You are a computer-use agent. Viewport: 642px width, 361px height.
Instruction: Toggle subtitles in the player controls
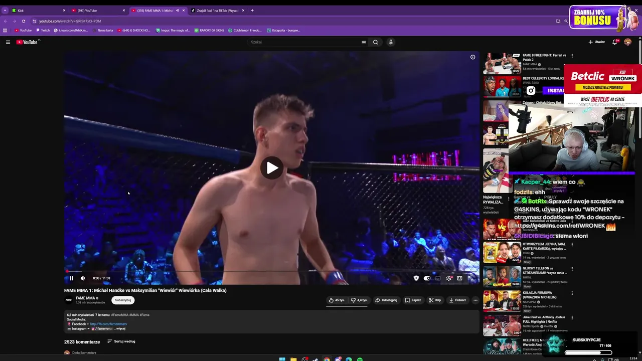click(x=438, y=278)
